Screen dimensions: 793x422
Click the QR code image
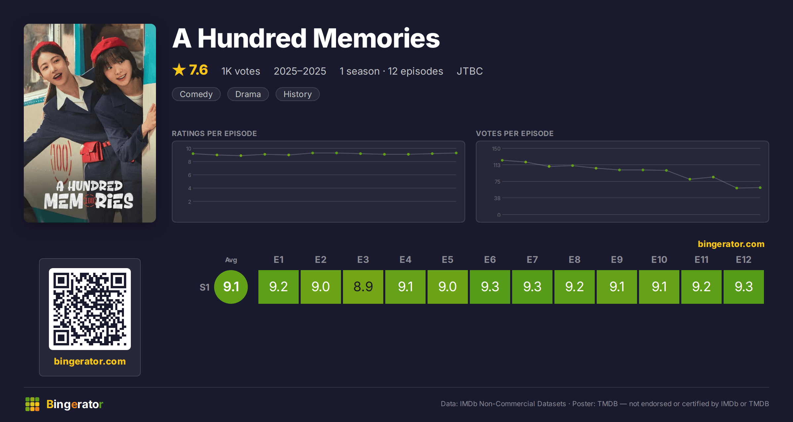coord(90,309)
